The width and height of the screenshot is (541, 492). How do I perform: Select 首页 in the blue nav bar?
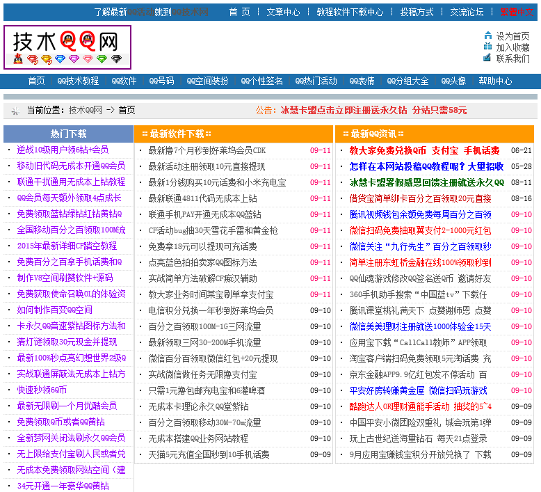pos(36,81)
